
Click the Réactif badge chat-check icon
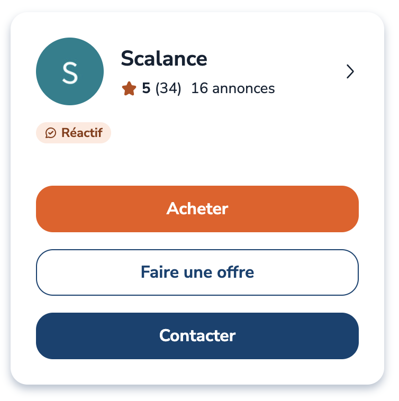(x=51, y=133)
